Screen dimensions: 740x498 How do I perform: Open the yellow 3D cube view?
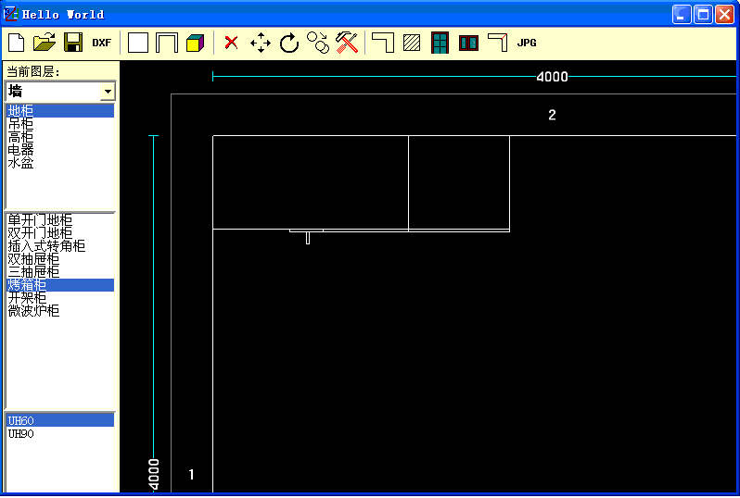click(195, 43)
